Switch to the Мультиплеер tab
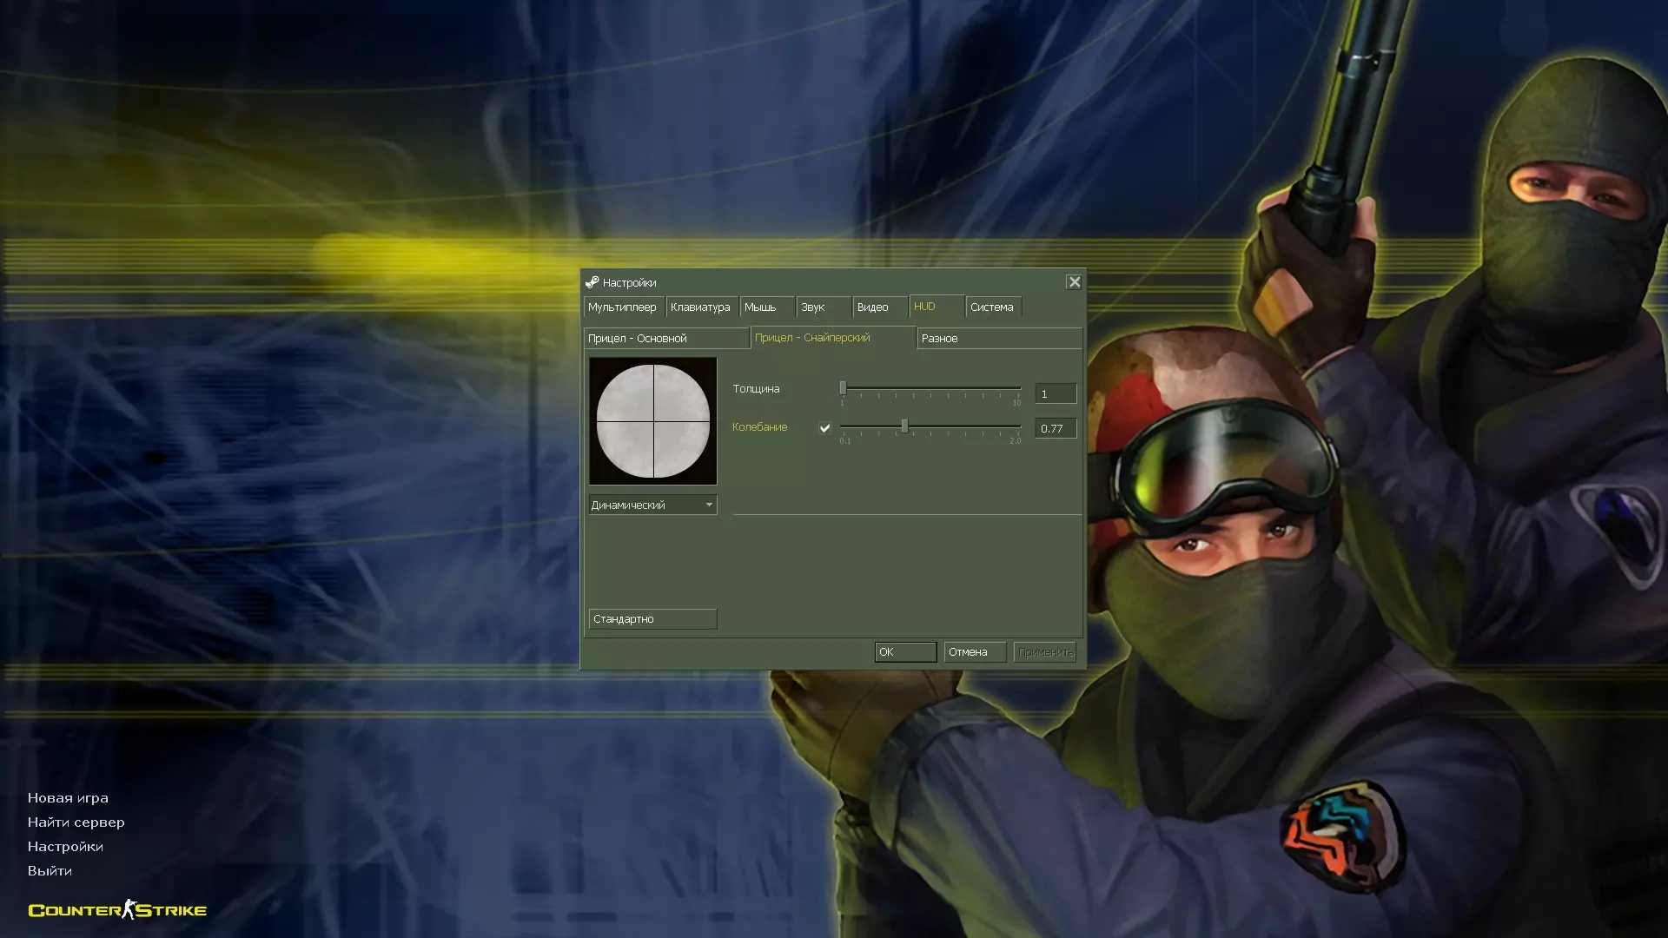1668x938 pixels. (x=623, y=307)
